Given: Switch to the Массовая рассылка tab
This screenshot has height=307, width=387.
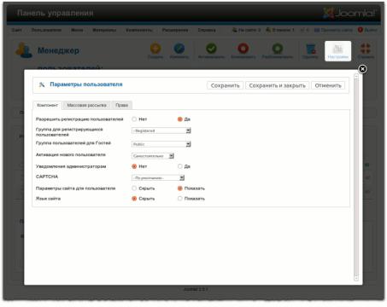Looking at the screenshot, I should [x=86, y=105].
